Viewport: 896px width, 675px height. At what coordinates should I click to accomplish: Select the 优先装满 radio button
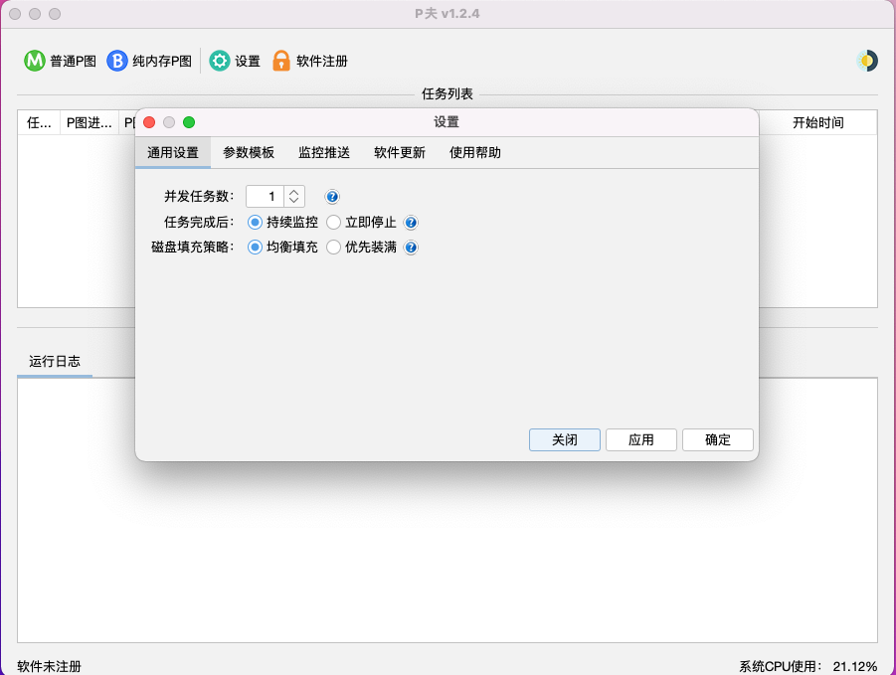333,248
